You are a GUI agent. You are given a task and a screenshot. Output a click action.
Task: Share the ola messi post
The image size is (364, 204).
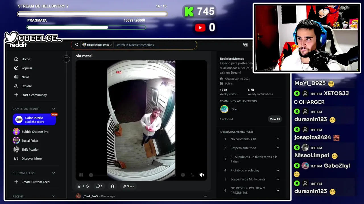coord(128,186)
